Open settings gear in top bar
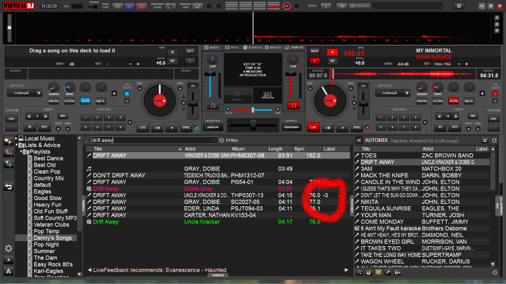This screenshot has width=506, height=284. point(459,6)
